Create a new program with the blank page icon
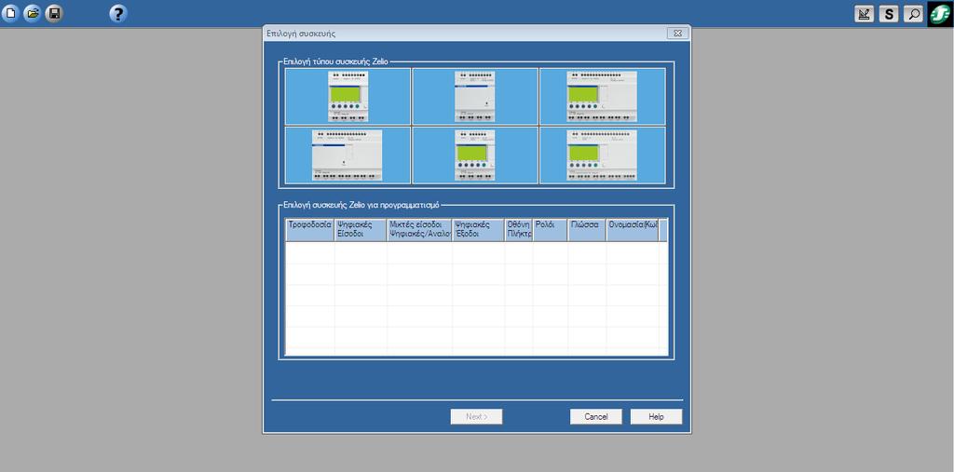954x472 pixels. pos(9,13)
